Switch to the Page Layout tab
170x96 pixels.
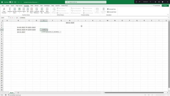[19, 6]
